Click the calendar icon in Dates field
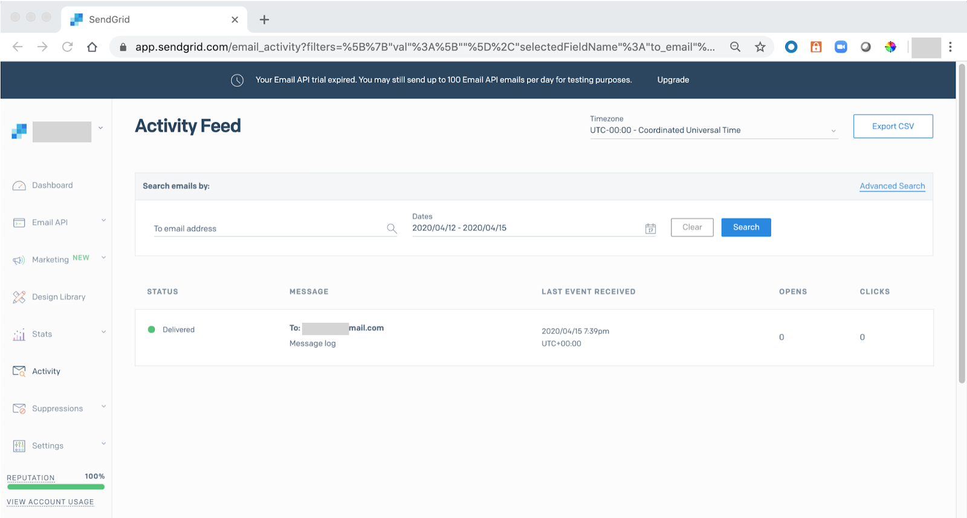 650,228
